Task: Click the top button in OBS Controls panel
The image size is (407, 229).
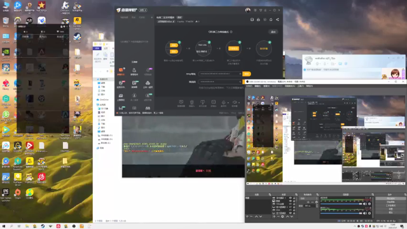Action: (390, 198)
